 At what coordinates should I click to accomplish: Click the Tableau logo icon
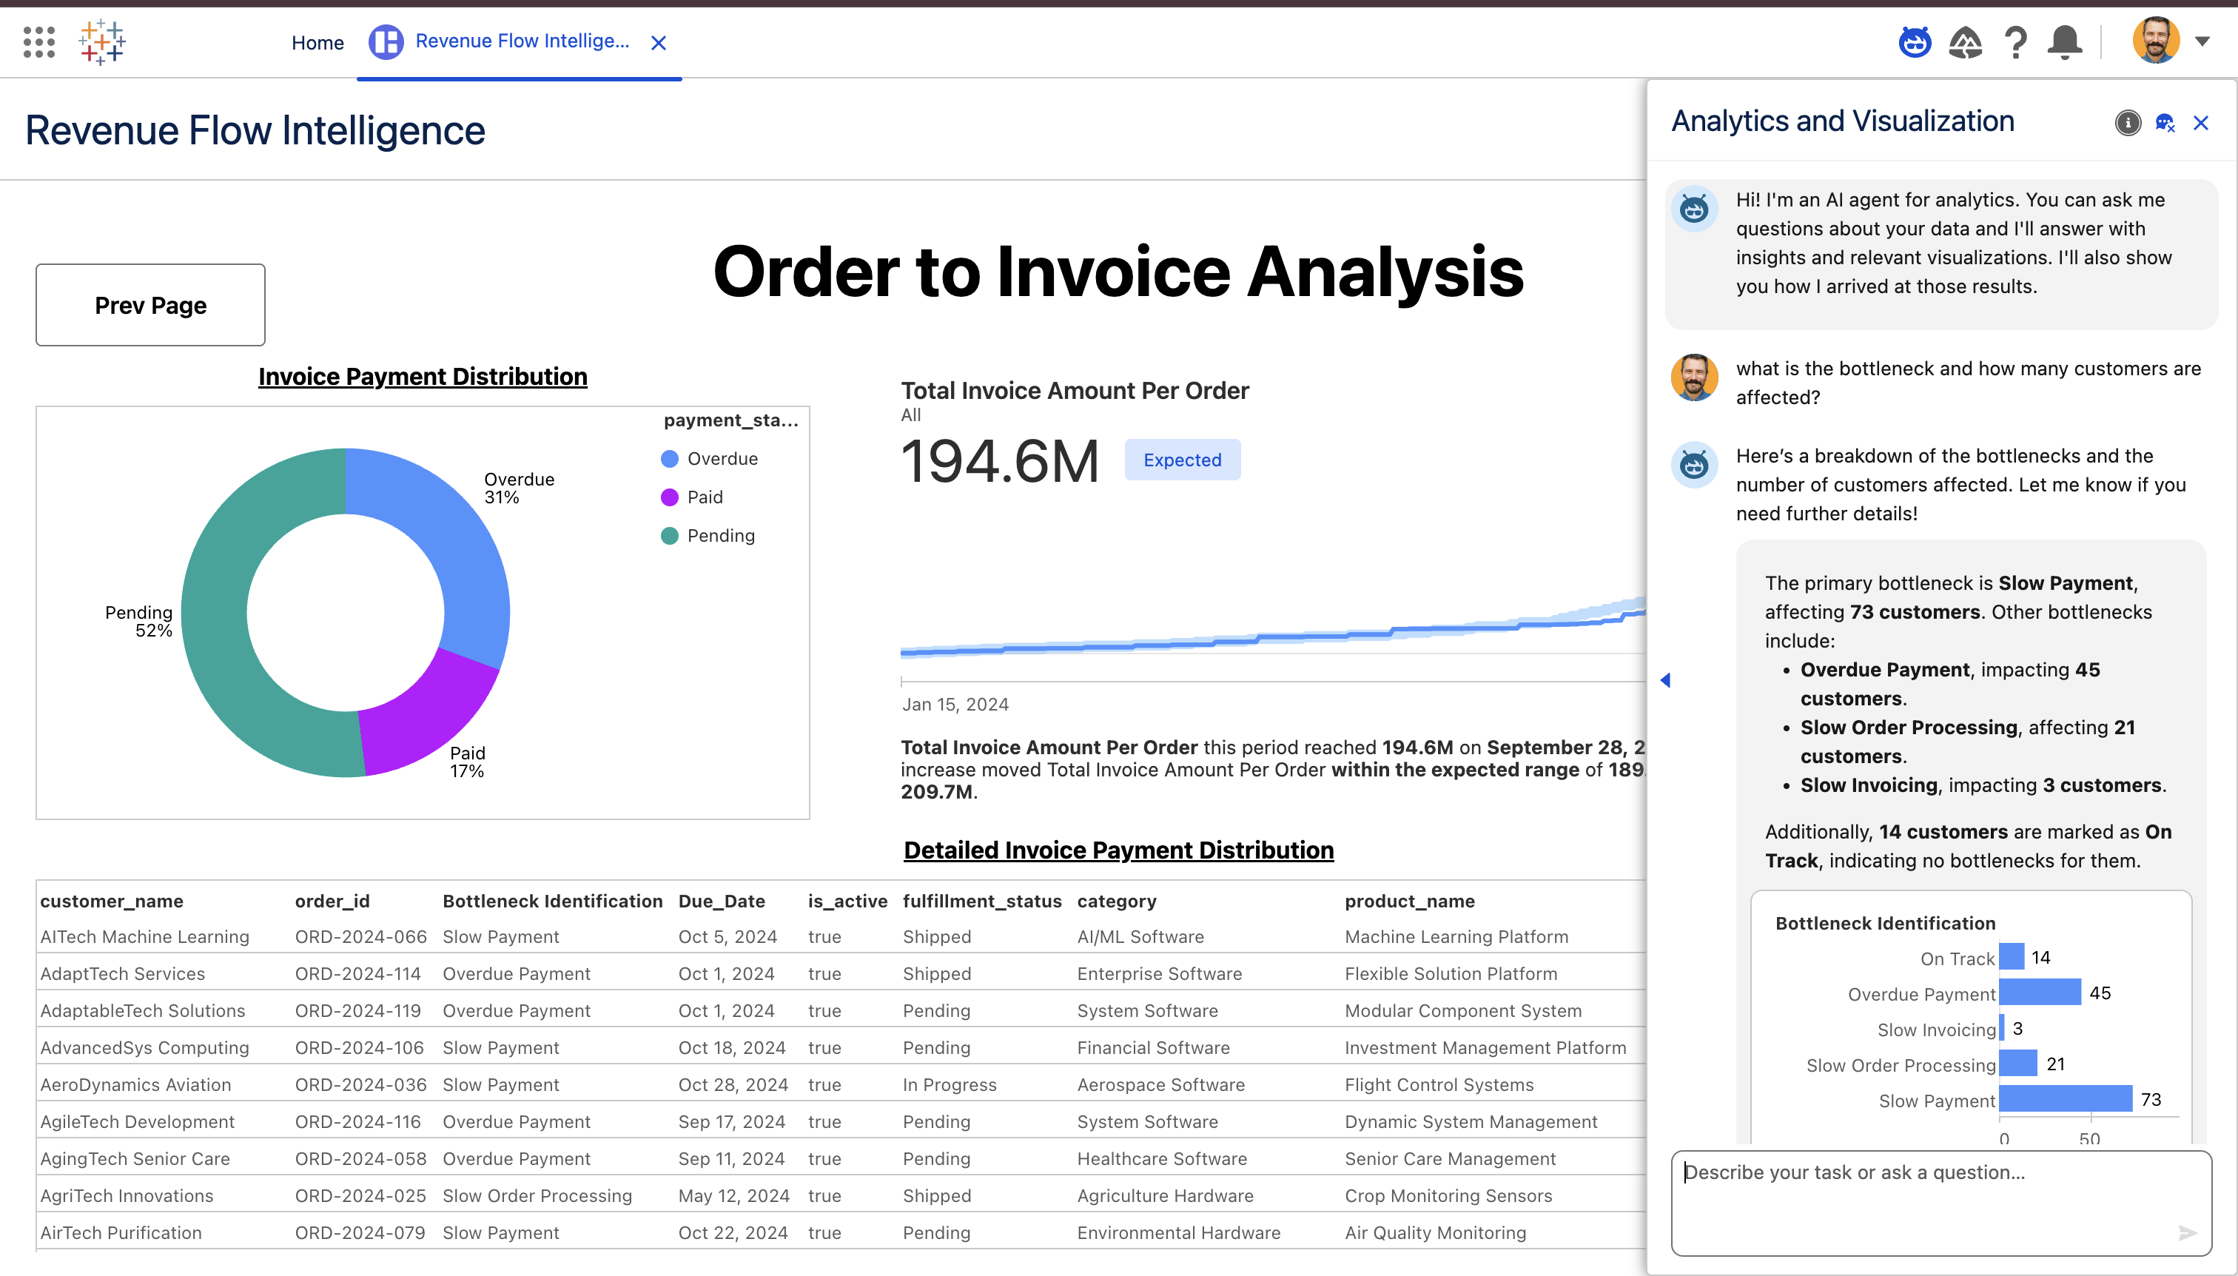pyautogui.click(x=101, y=41)
